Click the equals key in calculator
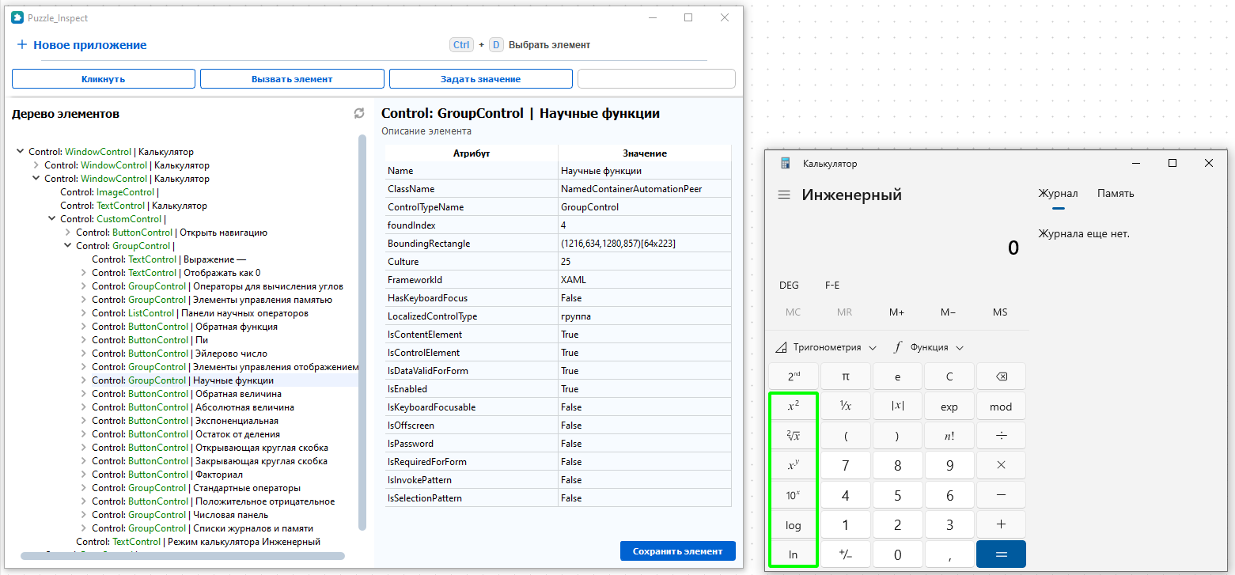 click(1001, 554)
